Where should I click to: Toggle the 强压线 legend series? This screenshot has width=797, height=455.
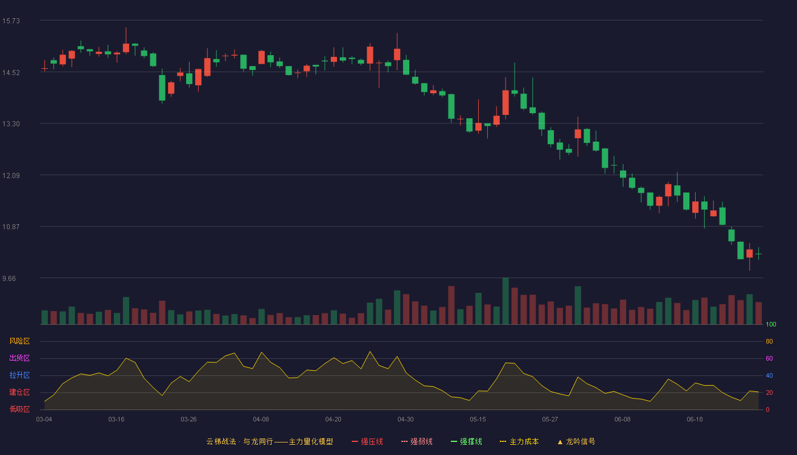(367, 441)
